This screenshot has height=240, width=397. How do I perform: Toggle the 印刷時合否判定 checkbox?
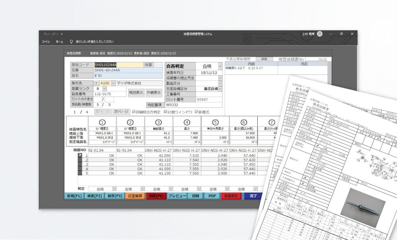[x=134, y=112]
